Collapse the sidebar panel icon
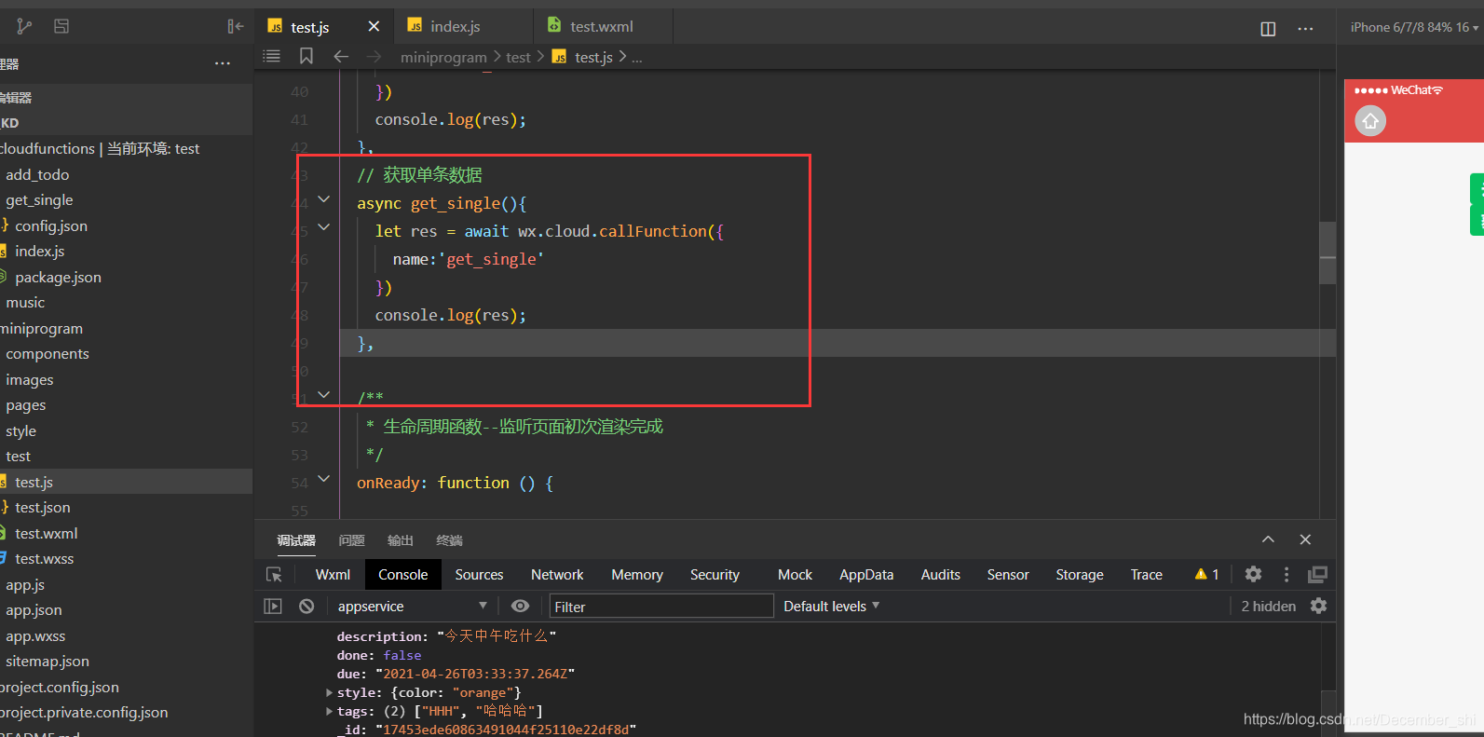Viewport: 1484px width, 737px height. click(x=236, y=26)
